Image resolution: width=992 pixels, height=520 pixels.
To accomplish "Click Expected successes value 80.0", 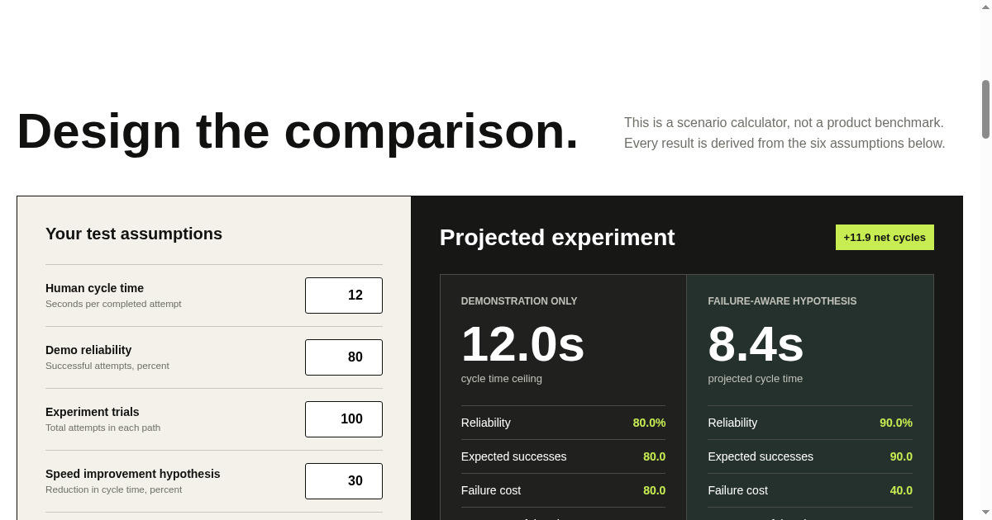I will pos(654,456).
